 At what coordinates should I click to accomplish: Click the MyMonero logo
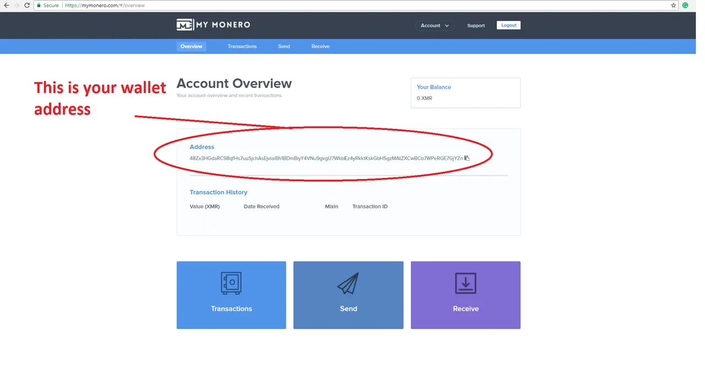(x=213, y=25)
